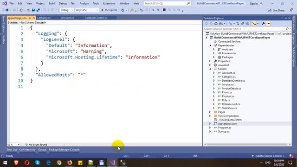Viewport: 297px width, 167px height.
Task: Click the feedback icon near Live Share
Action: (x=291, y=10)
